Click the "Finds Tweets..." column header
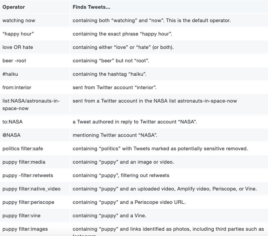Image resolution: width=268 pixels, height=236 pixels. coord(91,7)
